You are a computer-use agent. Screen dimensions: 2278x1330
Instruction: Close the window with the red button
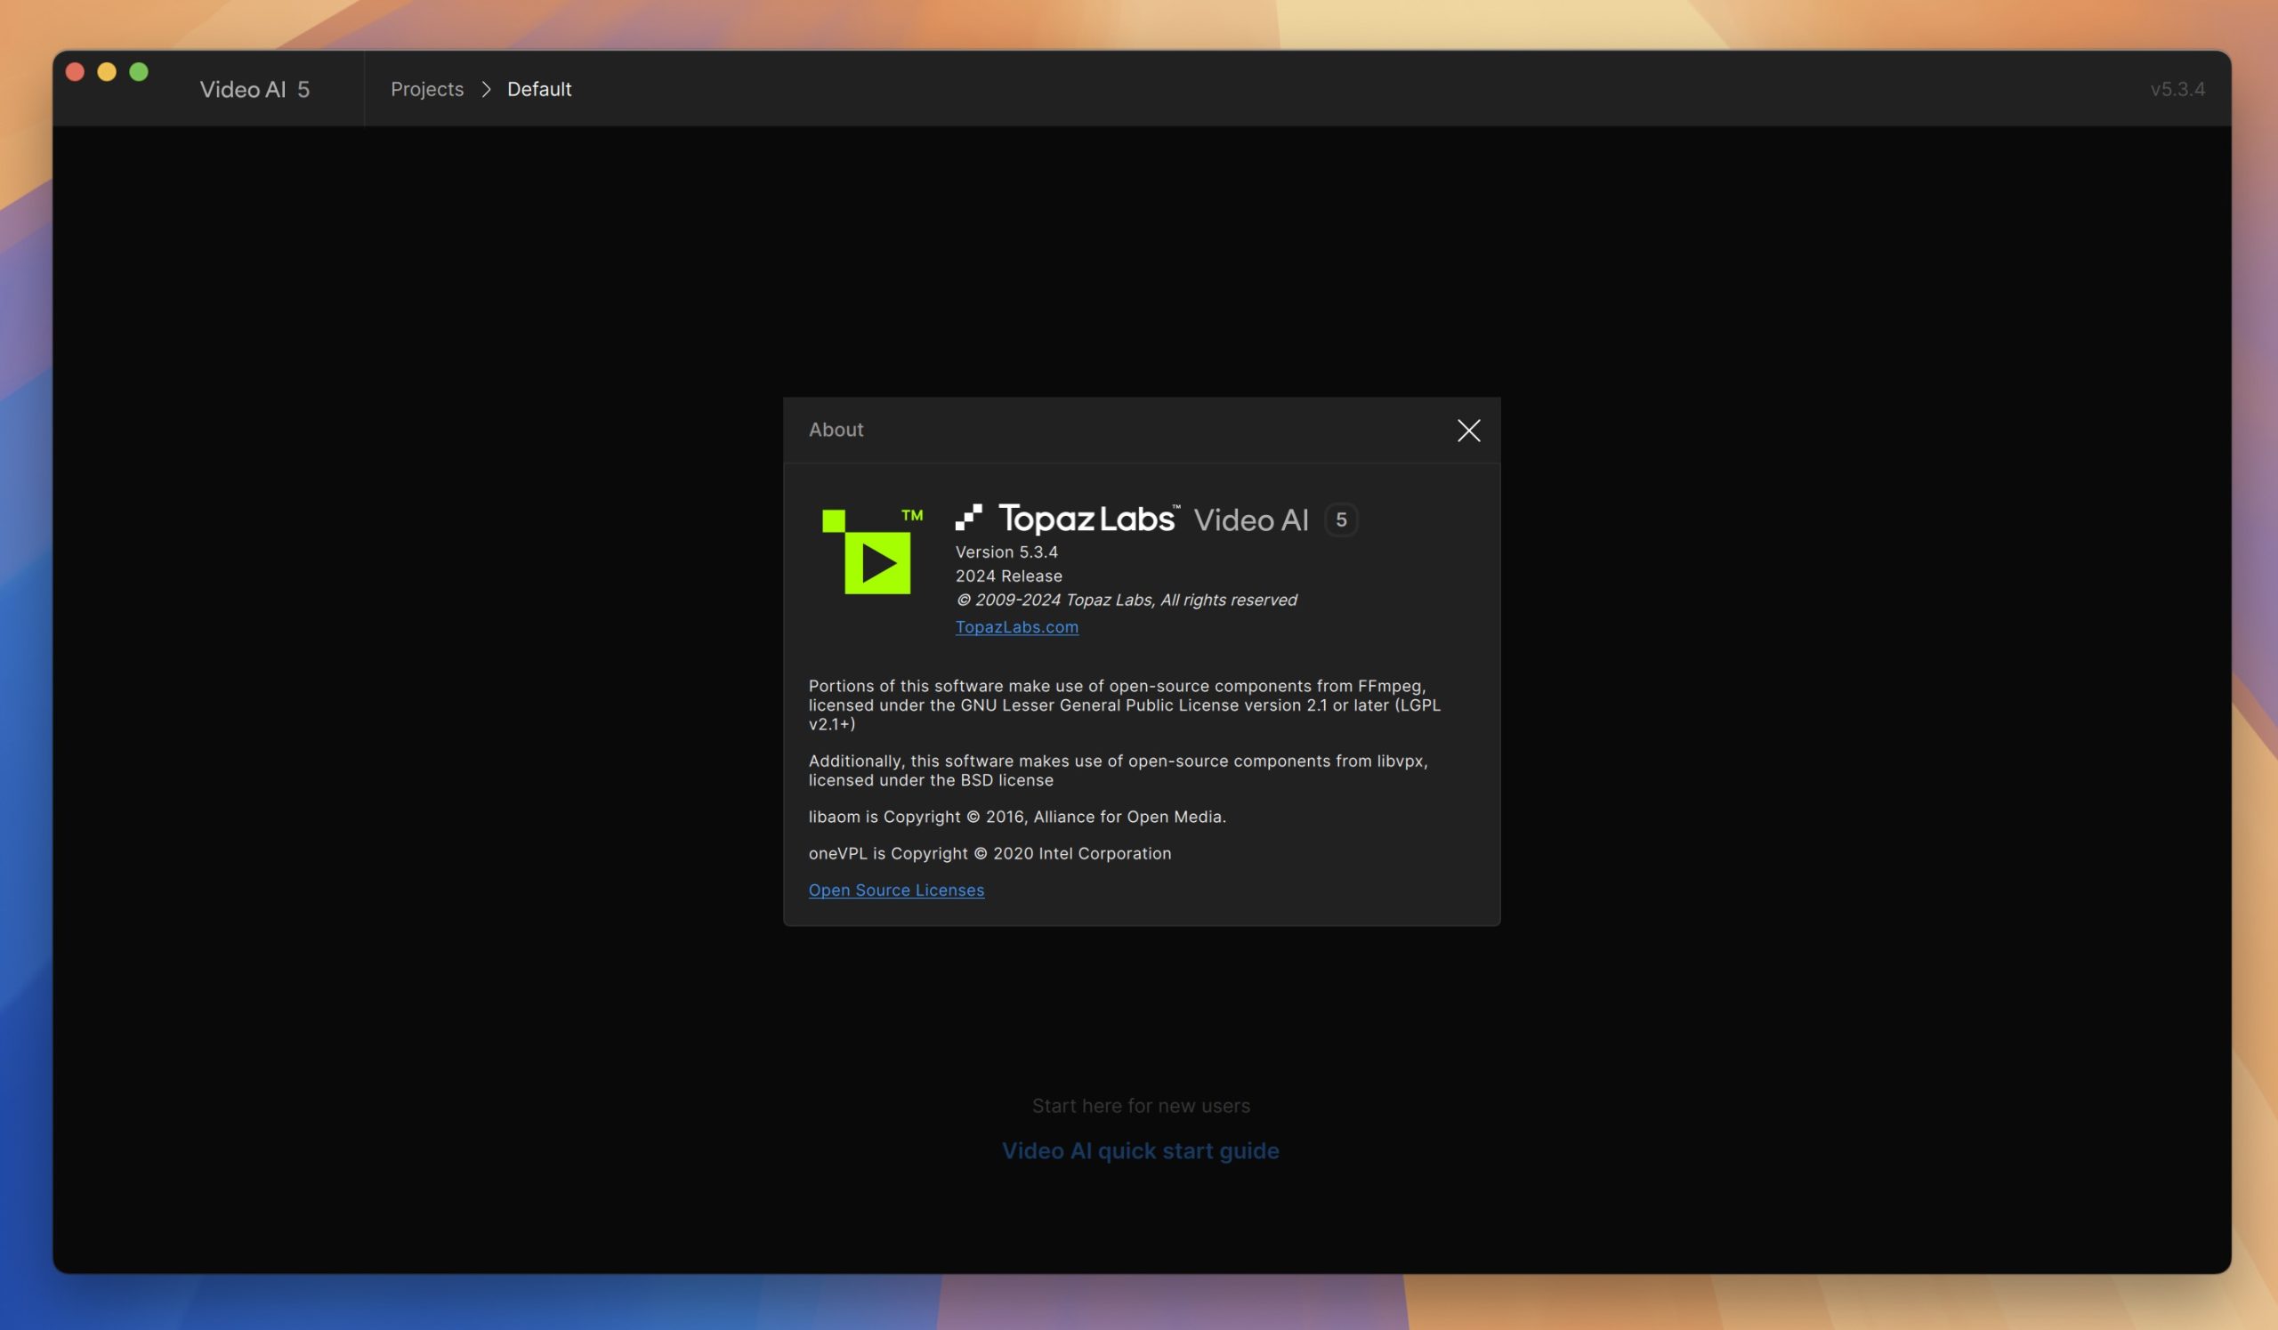75,71
